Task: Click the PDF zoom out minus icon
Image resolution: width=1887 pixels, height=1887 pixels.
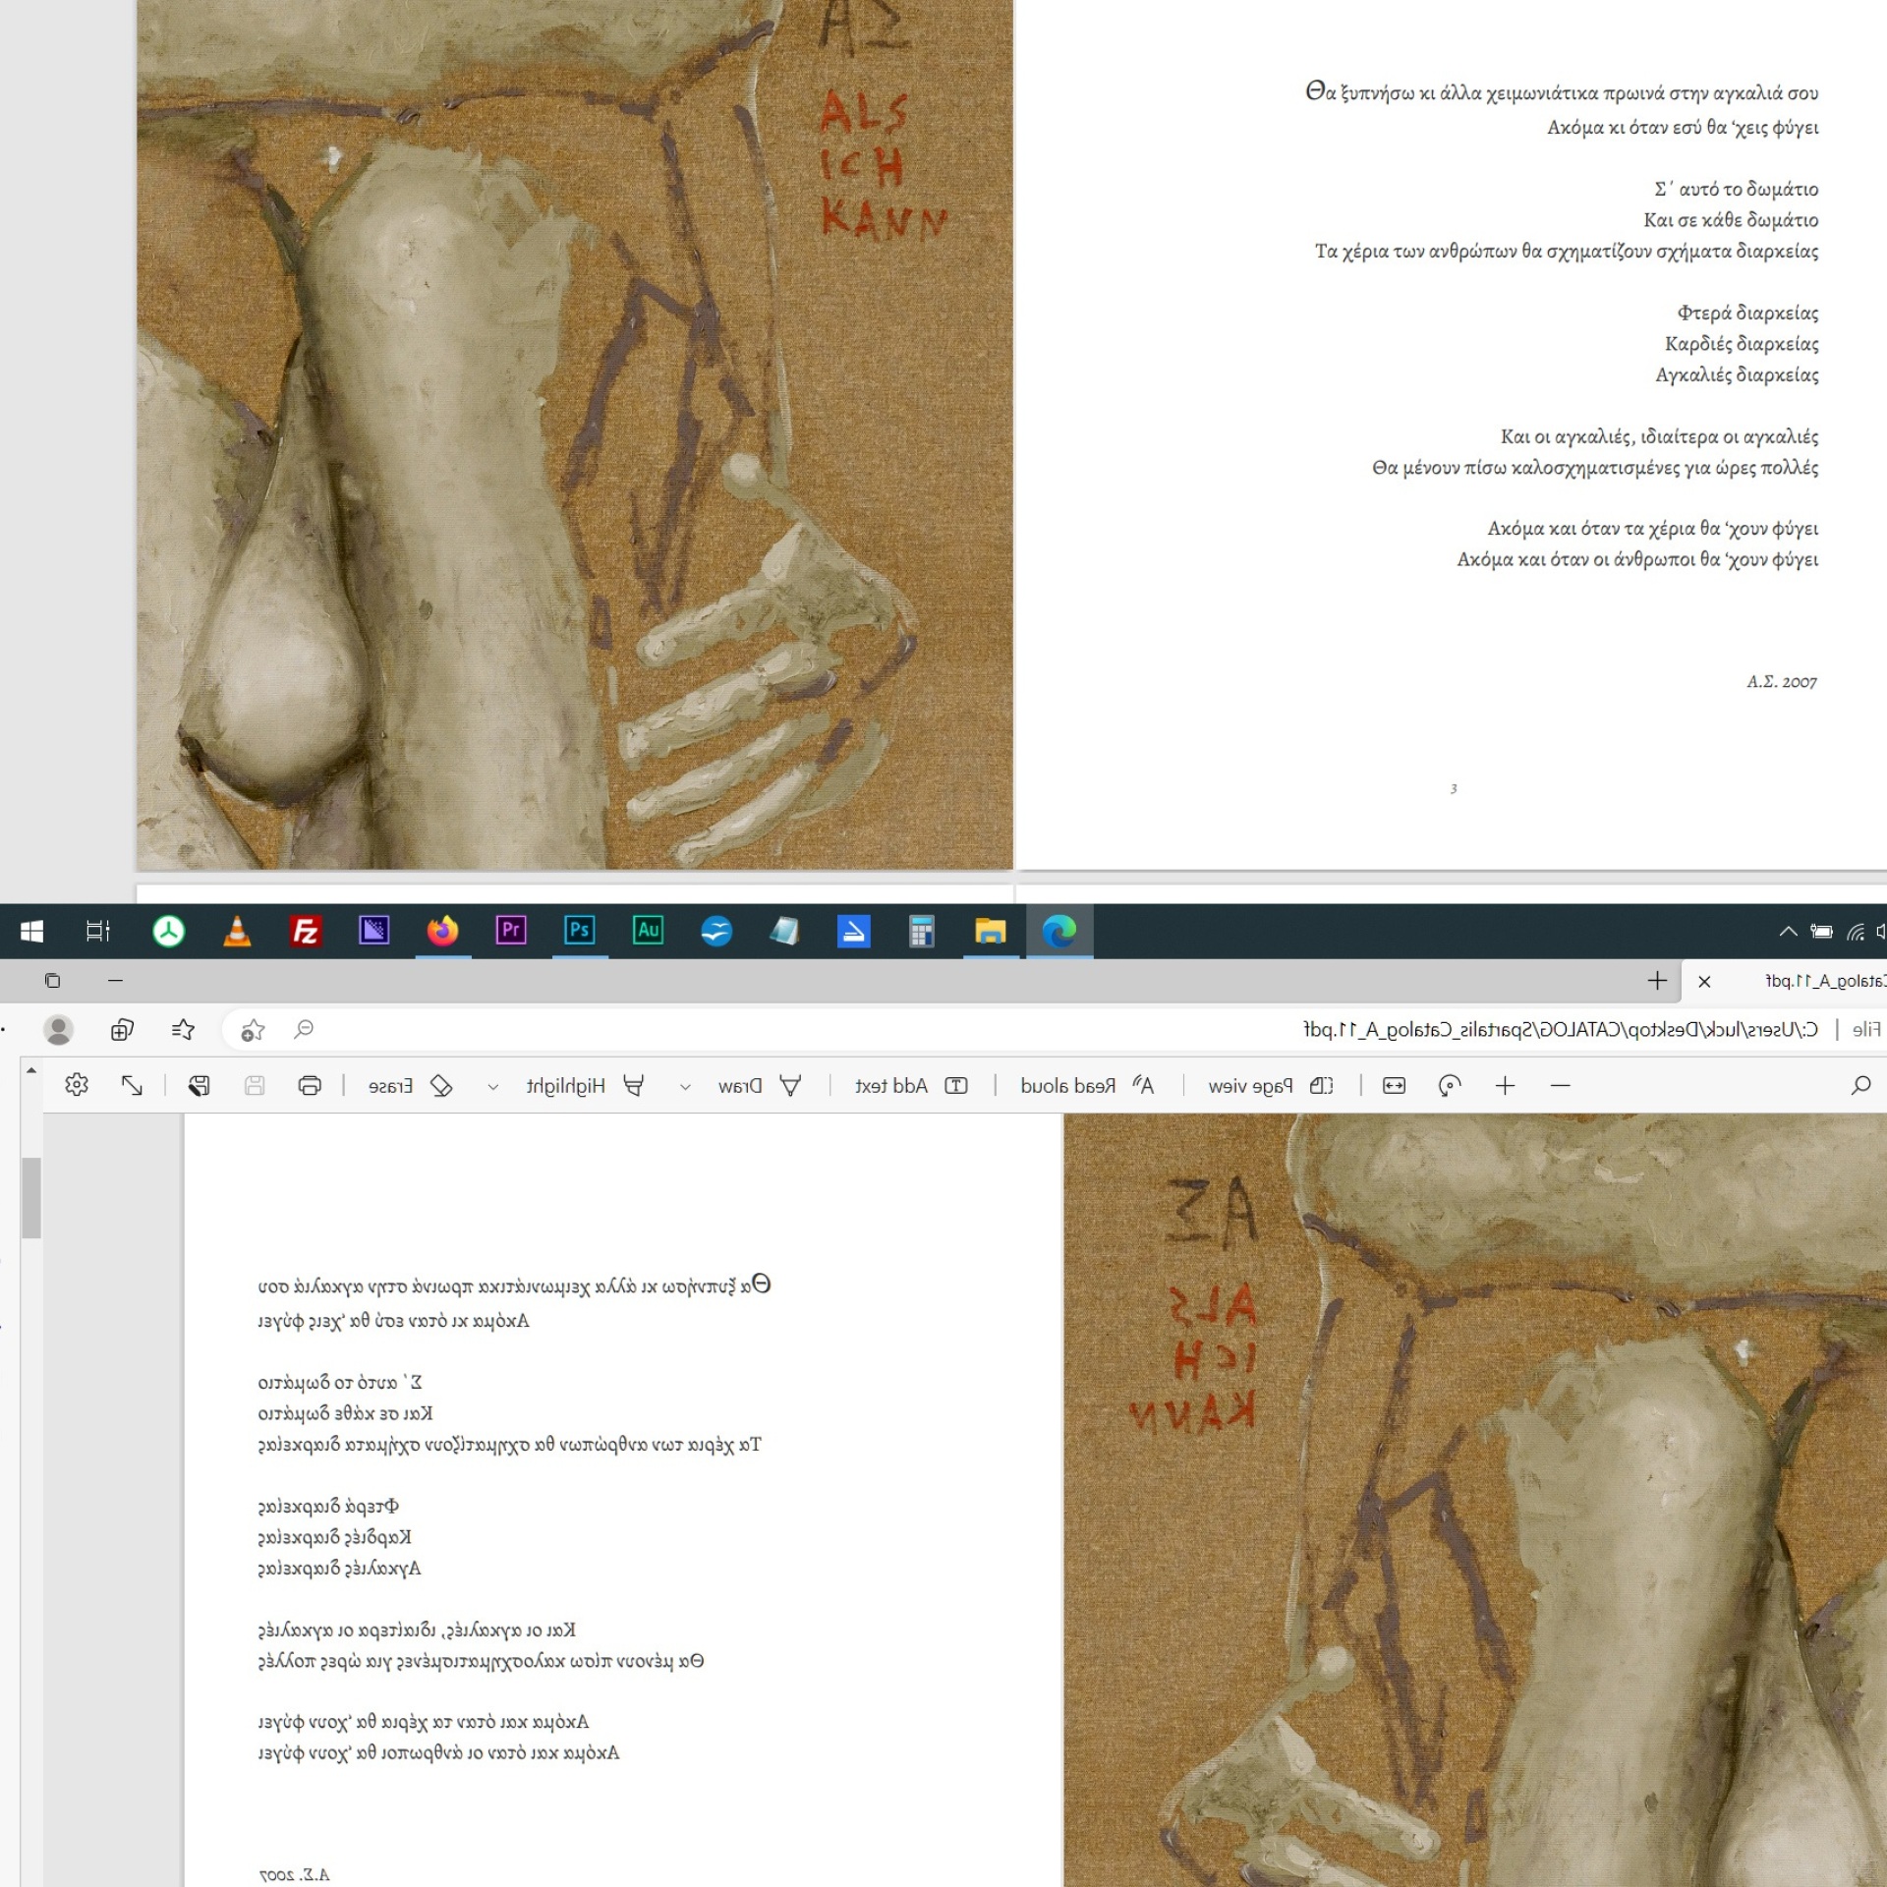Action: point(1560,1085)
